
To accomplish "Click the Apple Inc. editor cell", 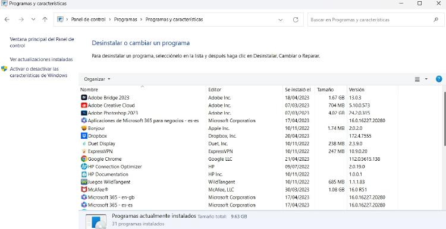I will click(x=219, y=128).
